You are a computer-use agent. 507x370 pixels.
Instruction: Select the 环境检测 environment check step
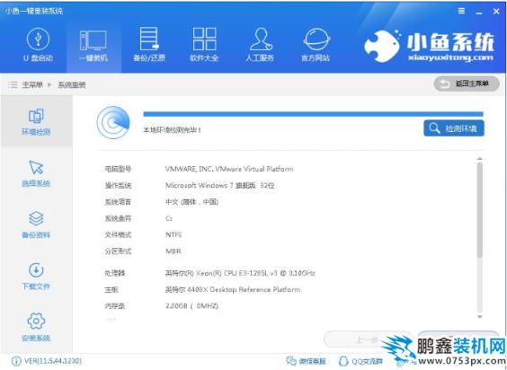36,121
